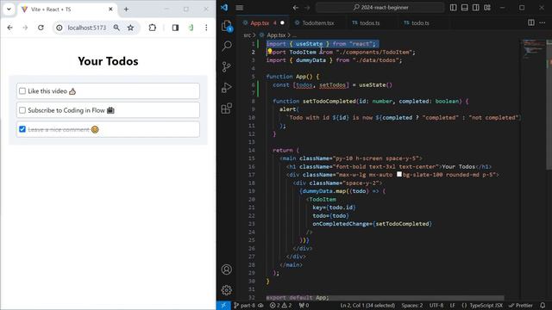Reload the localhost page
Screen dimensions: 552x310
pyautogui.click(x=41, y=28)
